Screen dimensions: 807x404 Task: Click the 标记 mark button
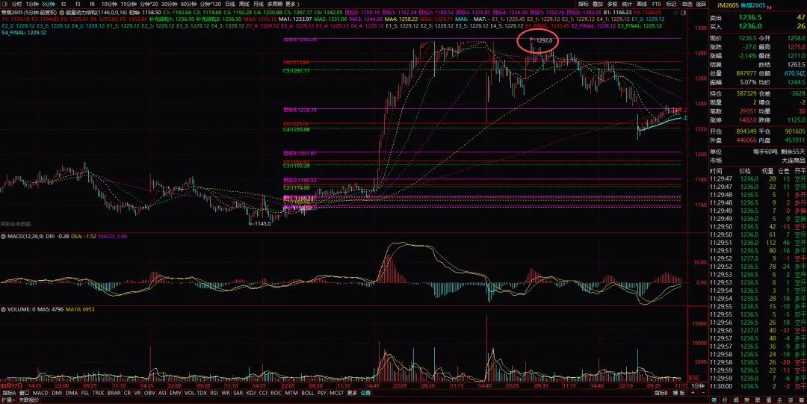[x=671, y=4]
